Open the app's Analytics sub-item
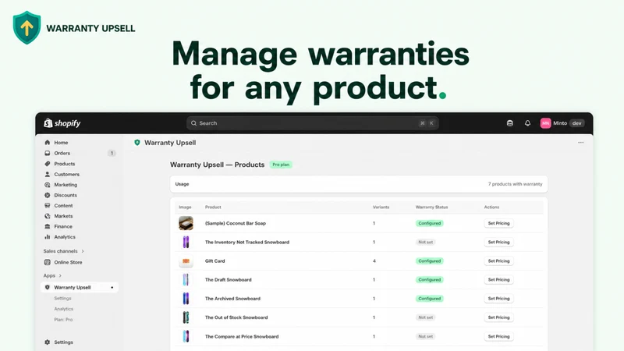Image resolution: width=624 pixels, height=351 pixels. [64, 309]
